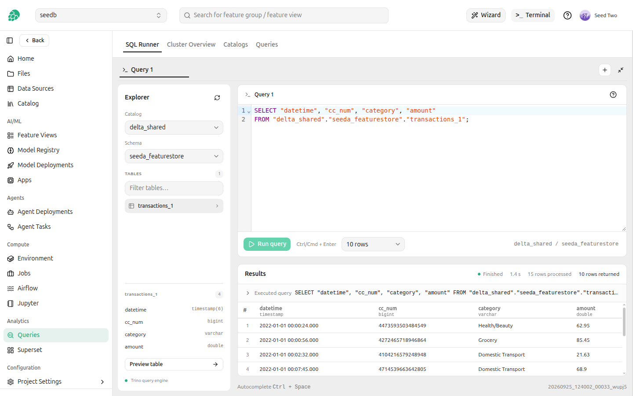Click the Run query button
Viewport: 633px width, 396px height.
(x=267, y=244)
